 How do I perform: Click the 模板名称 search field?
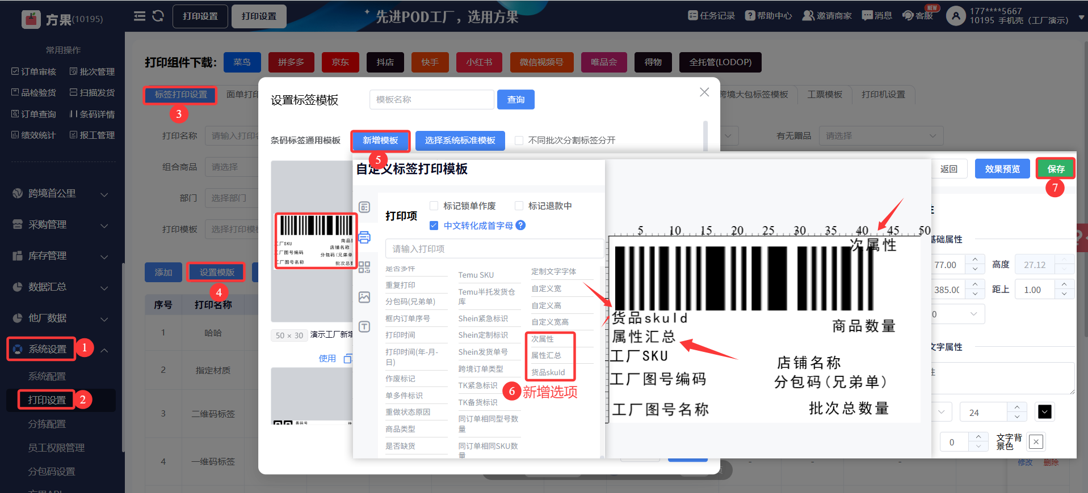(431, 100)
